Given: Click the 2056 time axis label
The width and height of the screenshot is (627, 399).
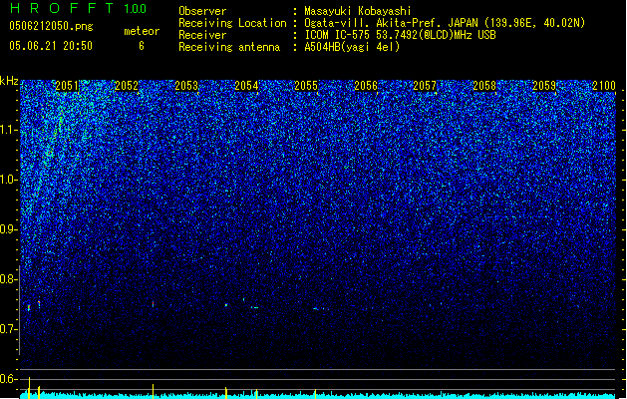Looking at the screenshot, I should point(366,86).
